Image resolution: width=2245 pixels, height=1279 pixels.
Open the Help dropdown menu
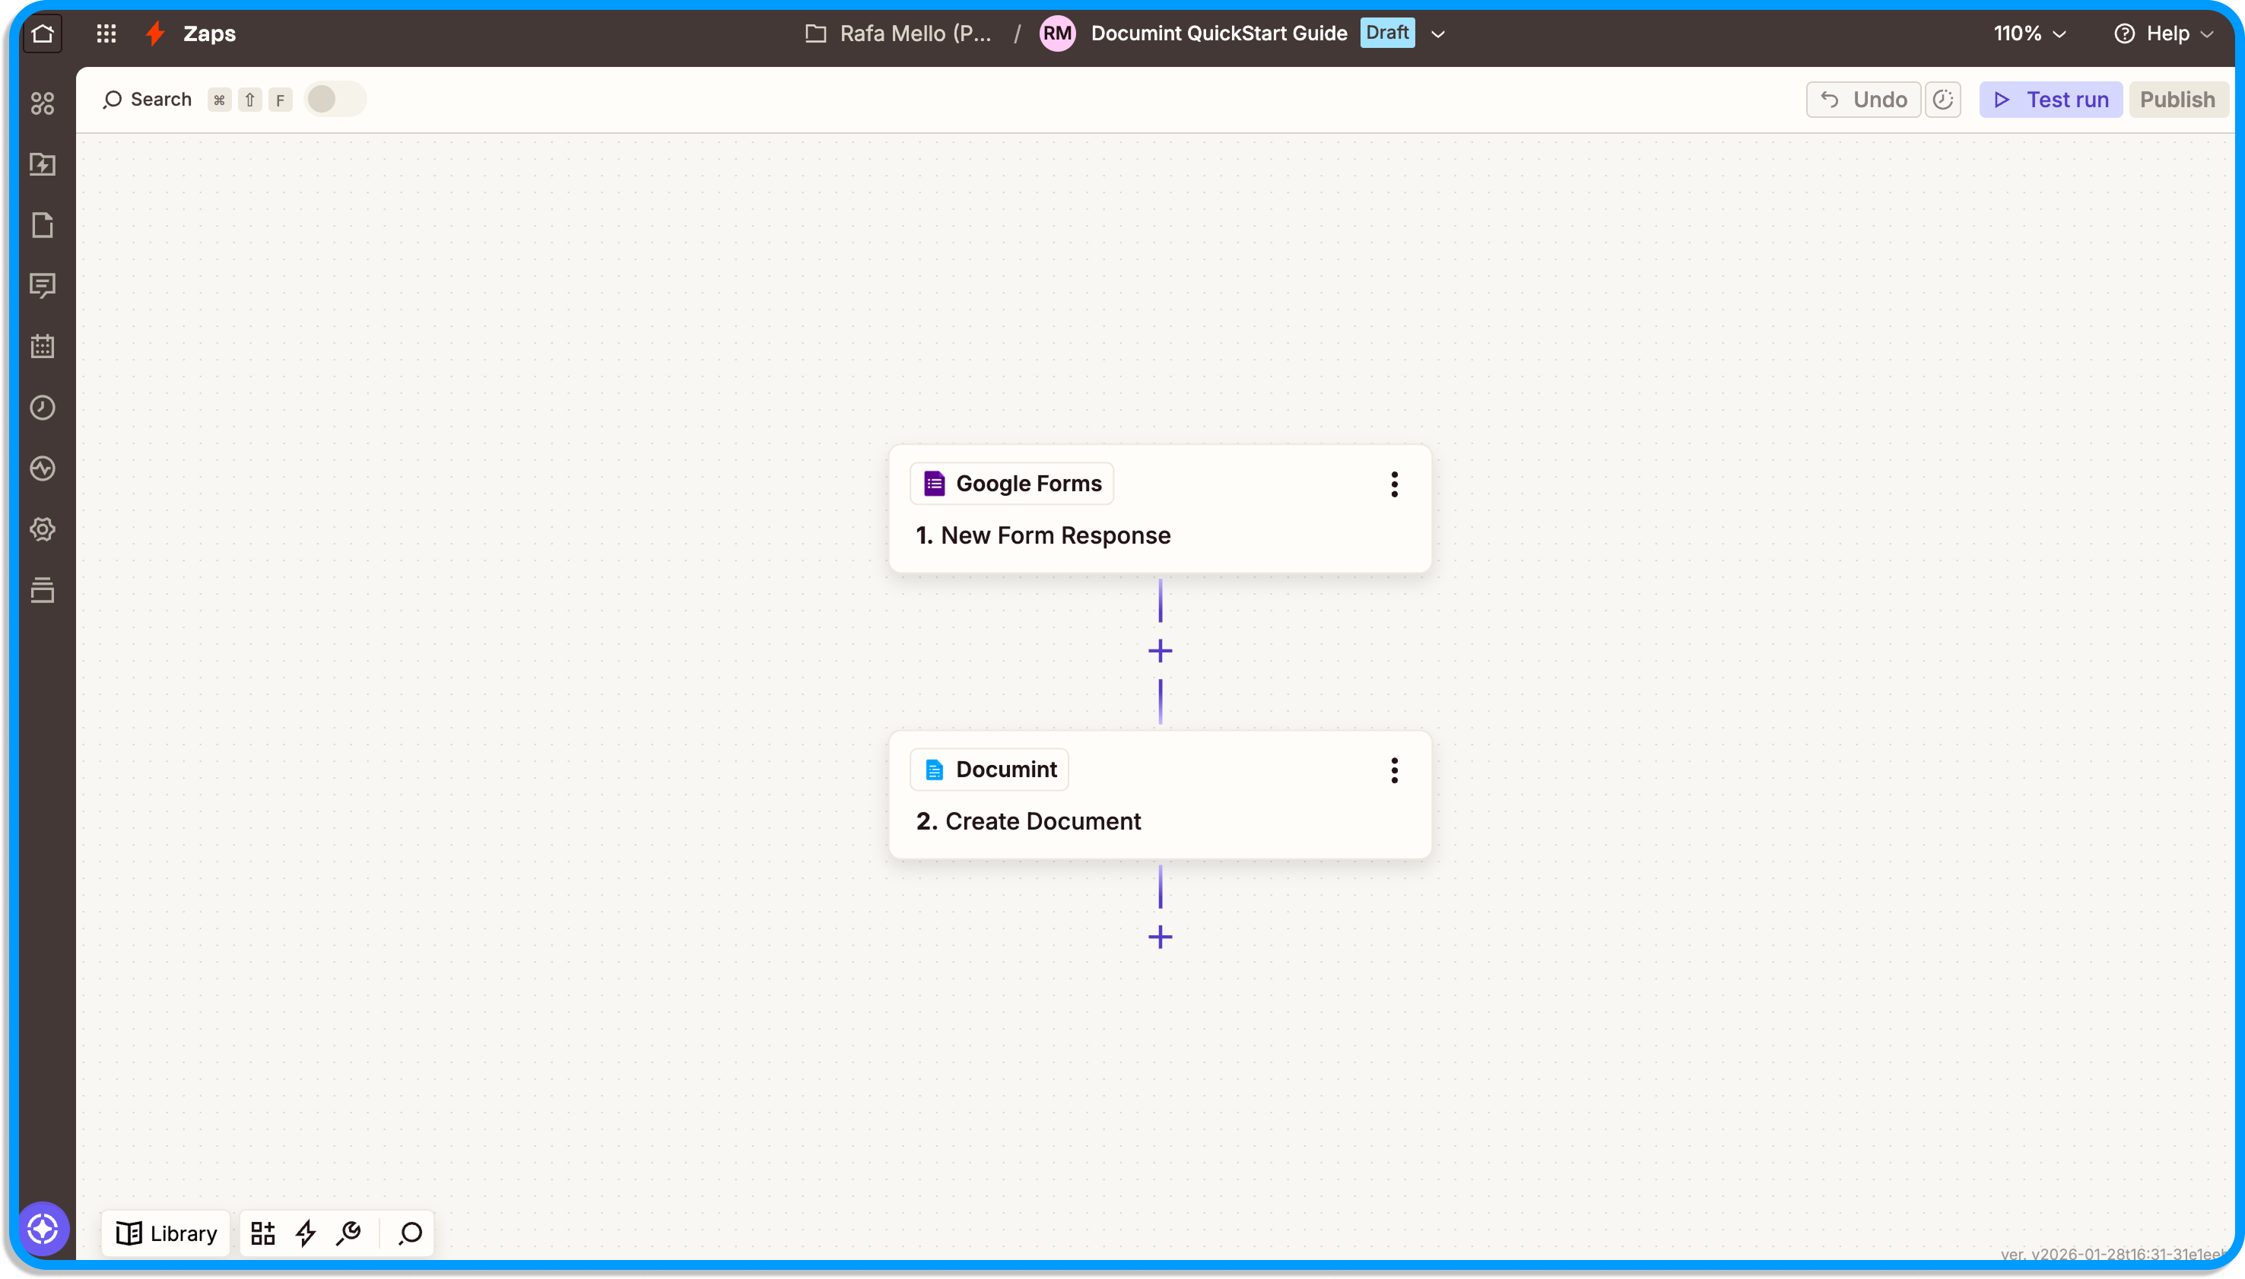(2164, 34)
